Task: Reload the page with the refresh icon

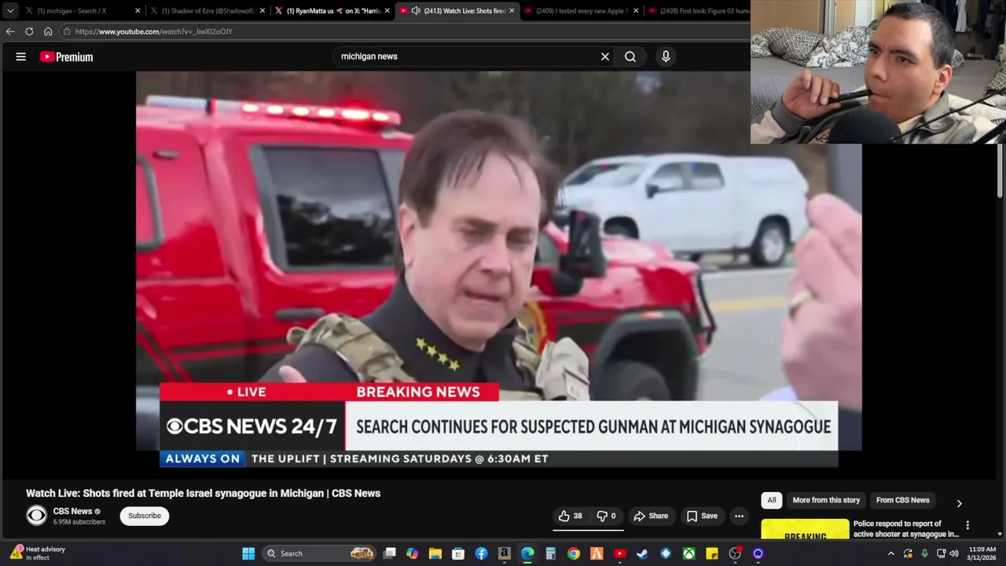Action: click(29, 31)
